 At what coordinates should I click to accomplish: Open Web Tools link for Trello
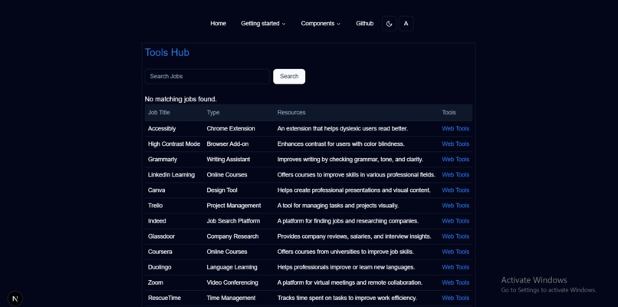coord(455,206)
